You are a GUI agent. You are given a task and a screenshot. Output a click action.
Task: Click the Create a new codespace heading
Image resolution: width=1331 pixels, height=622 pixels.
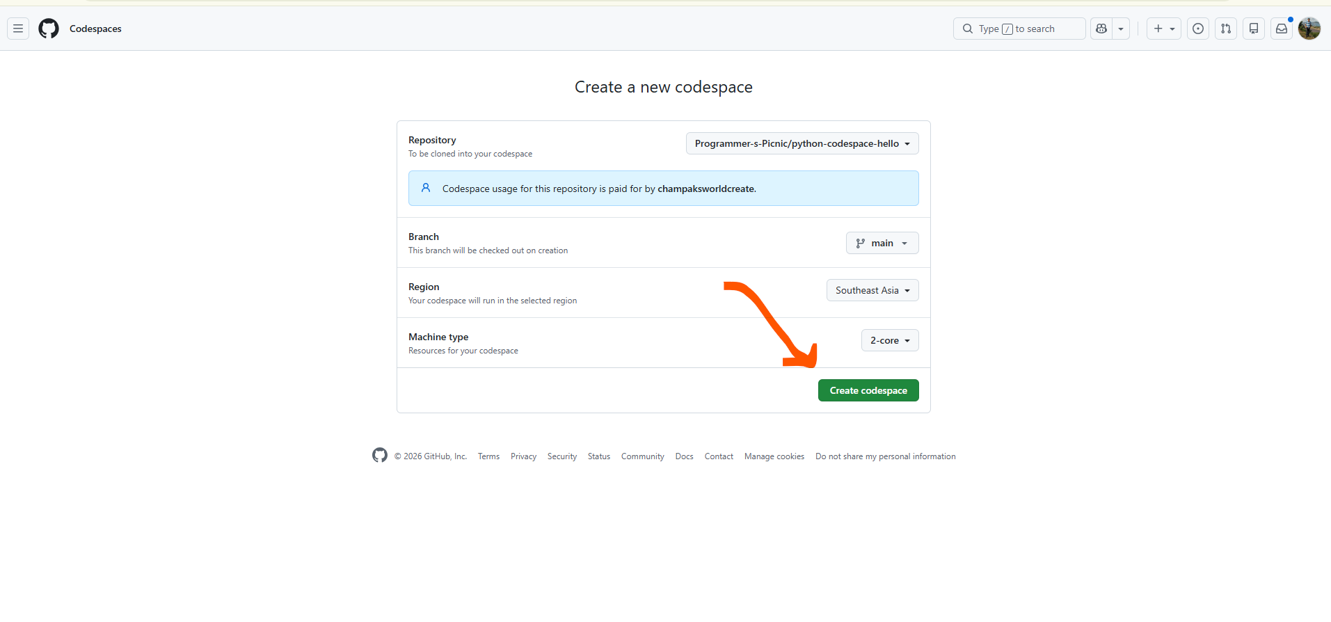[664, 87]
